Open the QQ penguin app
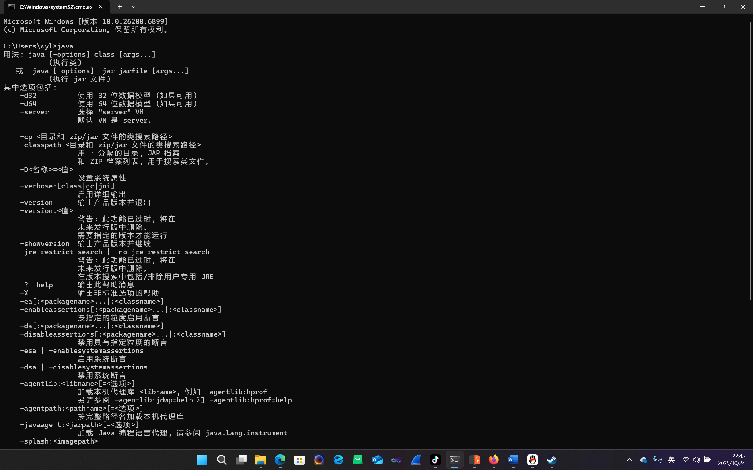 (532, 459)
